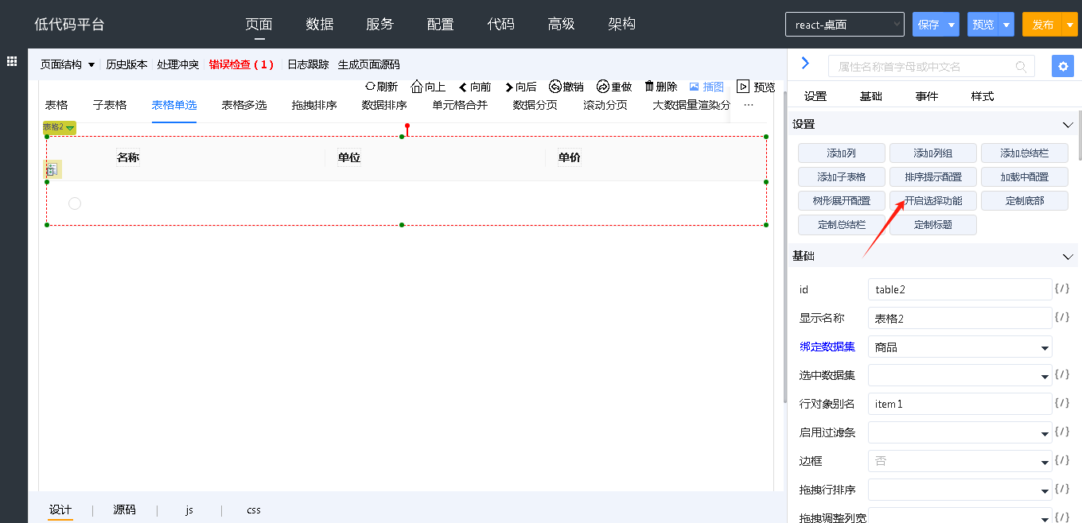Switch to the 事件 property tab
This screenshot has height=523, width=1082.
coord(927,96)
